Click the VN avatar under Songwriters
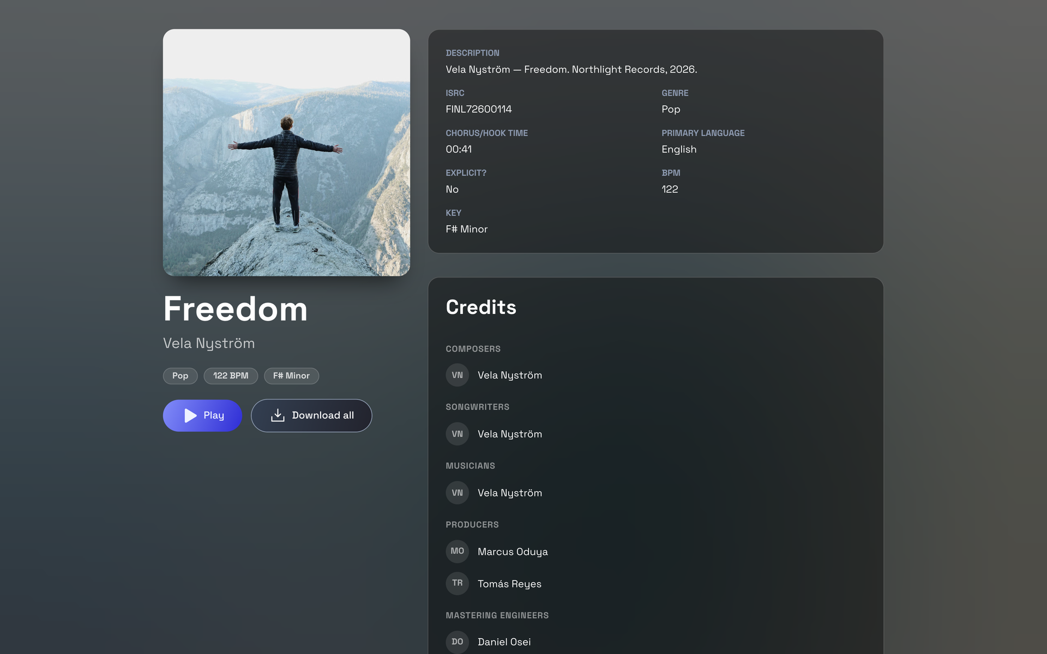 coord(457,434)
